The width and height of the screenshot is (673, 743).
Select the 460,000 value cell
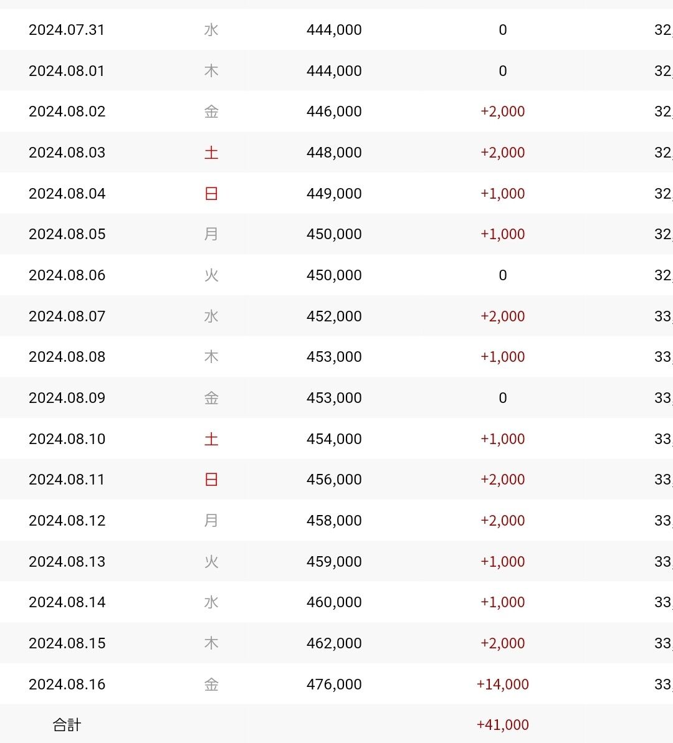tap(334, 602)
